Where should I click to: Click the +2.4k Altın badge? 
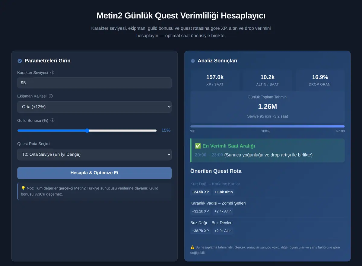223,211
